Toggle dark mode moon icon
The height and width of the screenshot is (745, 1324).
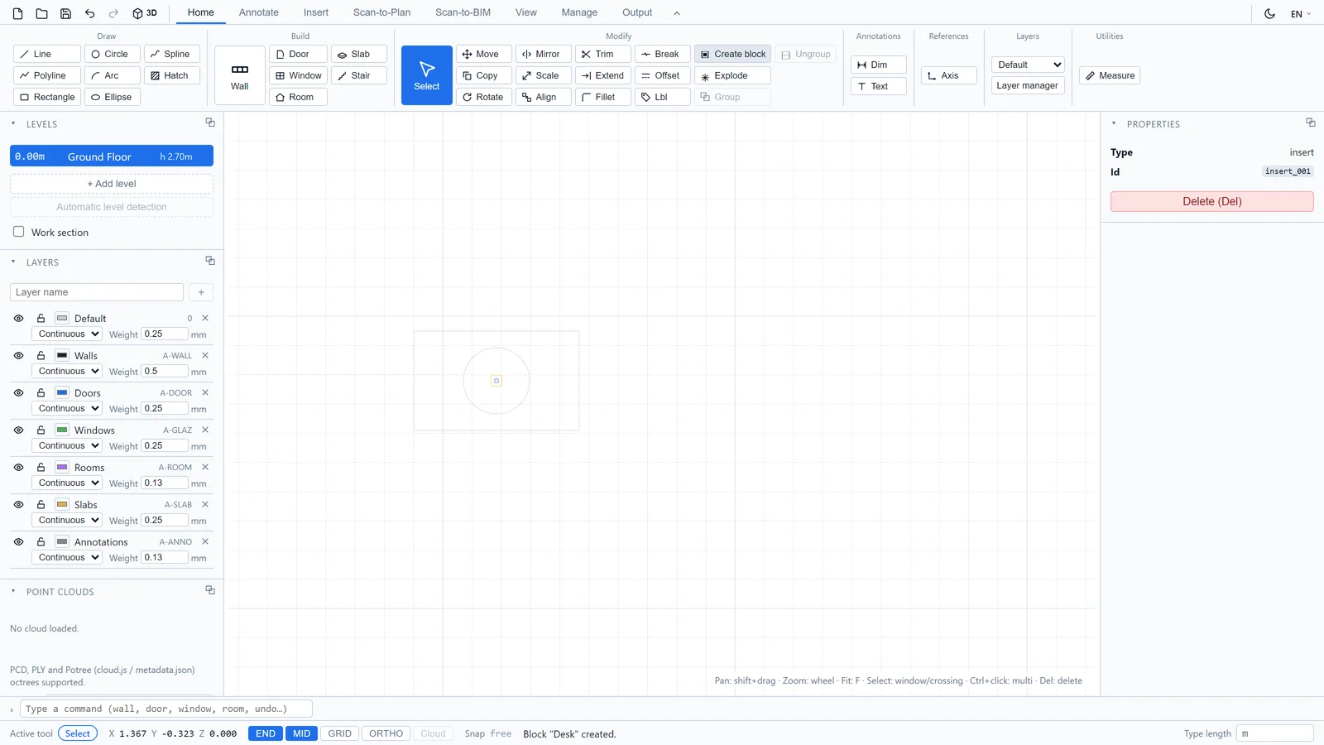(1269, 13)
